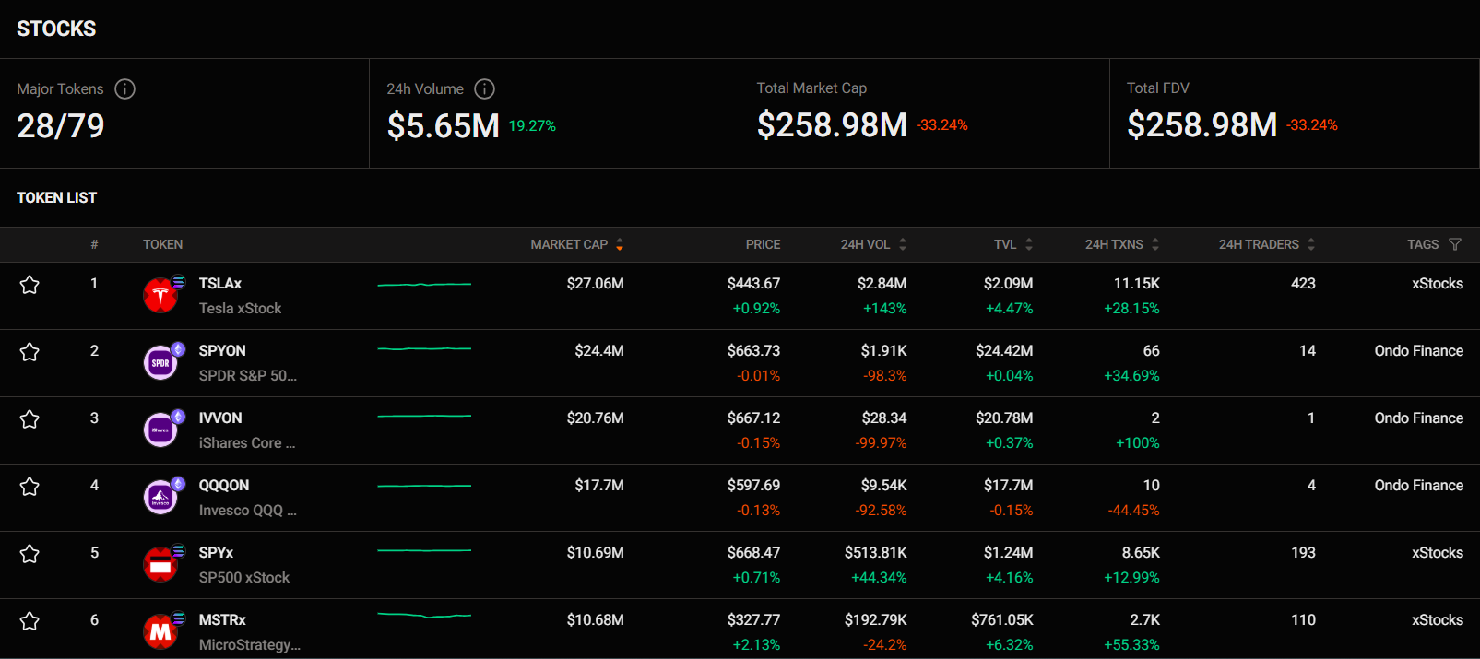
Task: Click the MicroStrategy MSTRx token logo
Action: [161, 632]
